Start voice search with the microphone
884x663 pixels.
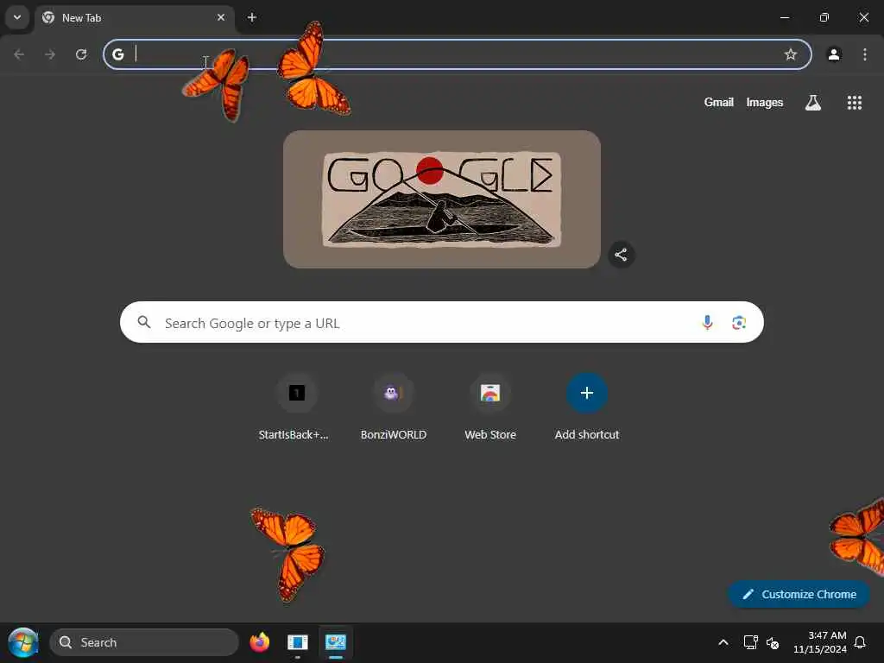[x=707, y=322]
